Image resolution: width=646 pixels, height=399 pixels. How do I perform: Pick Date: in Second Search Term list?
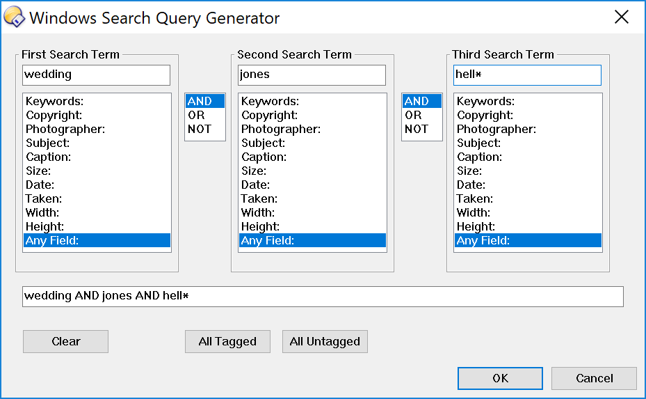312,185
